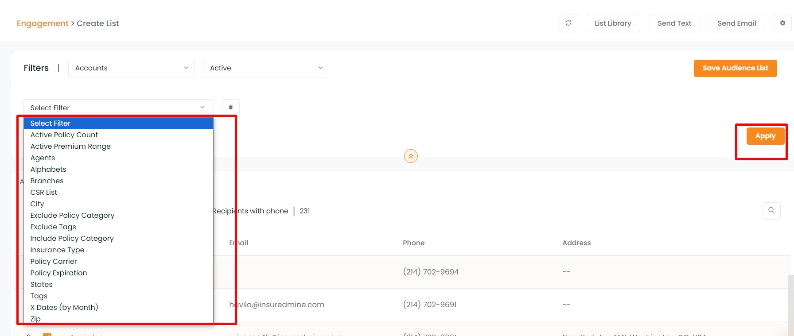The height and width of the screenshot is (336, 794).
Task: Click Recipients with phone count label
Action: 251,211
